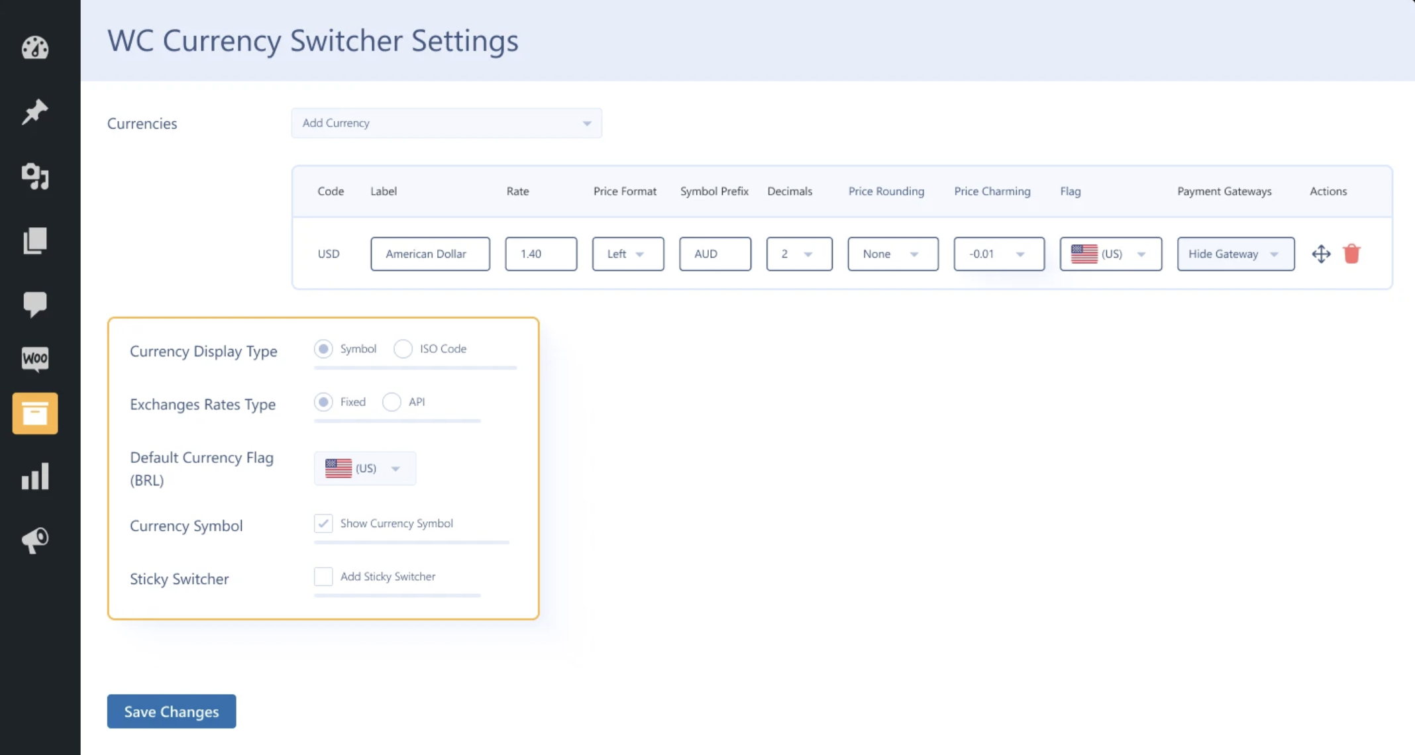Click the American Dollar label field
The width and height of the screenshot is (1415, 755).
tap(431, 254)
